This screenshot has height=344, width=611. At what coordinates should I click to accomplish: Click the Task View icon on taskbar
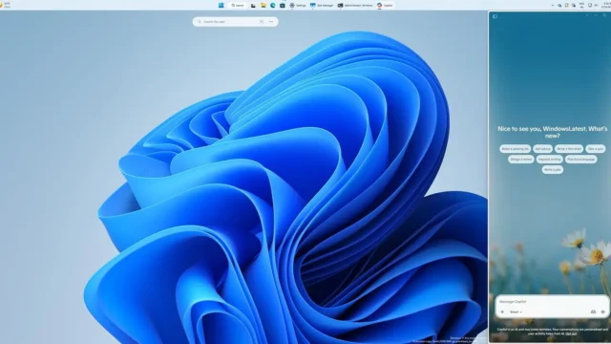coord(253,5)
